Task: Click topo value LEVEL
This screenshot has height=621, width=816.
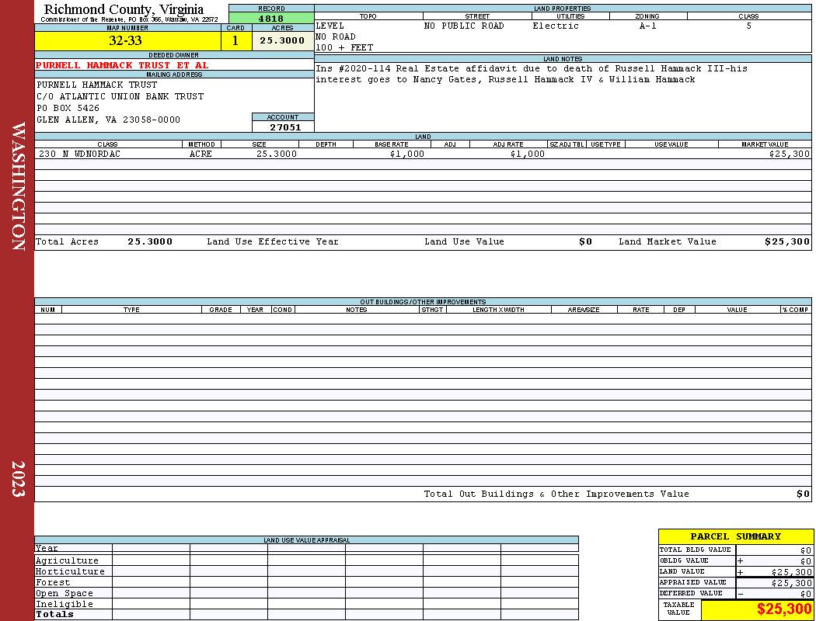Action: point(330,26)
